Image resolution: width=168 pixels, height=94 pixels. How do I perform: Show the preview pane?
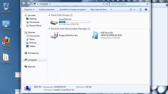[x=140, y=9]
